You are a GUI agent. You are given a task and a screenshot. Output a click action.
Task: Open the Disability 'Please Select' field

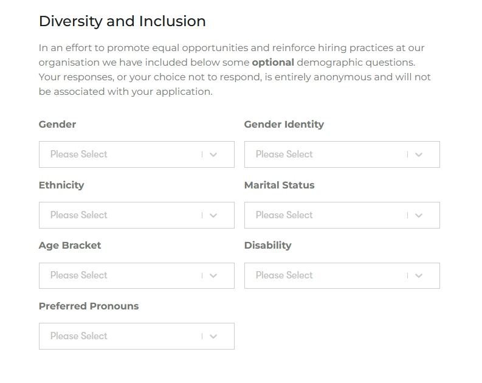[284, 275]
